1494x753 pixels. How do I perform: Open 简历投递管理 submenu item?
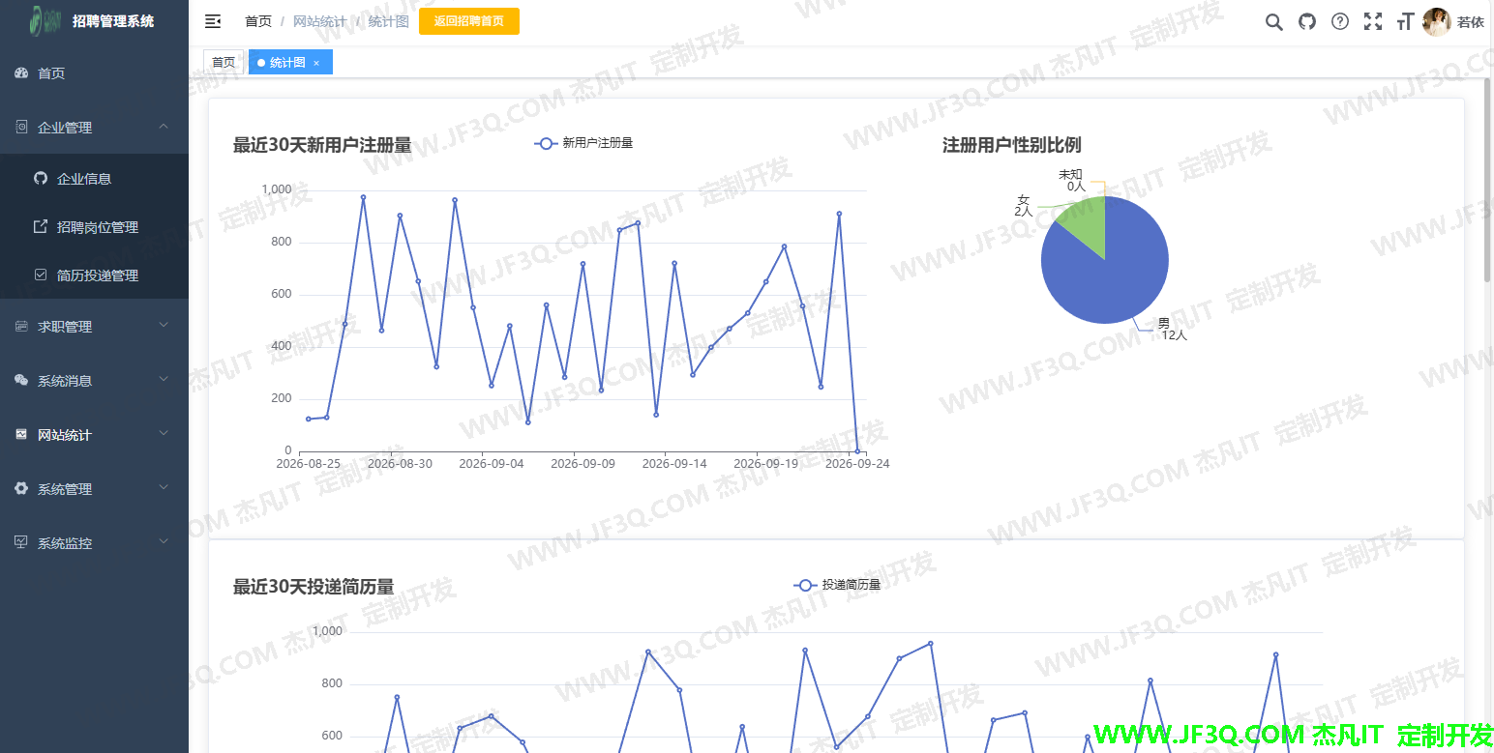(94, 275)
